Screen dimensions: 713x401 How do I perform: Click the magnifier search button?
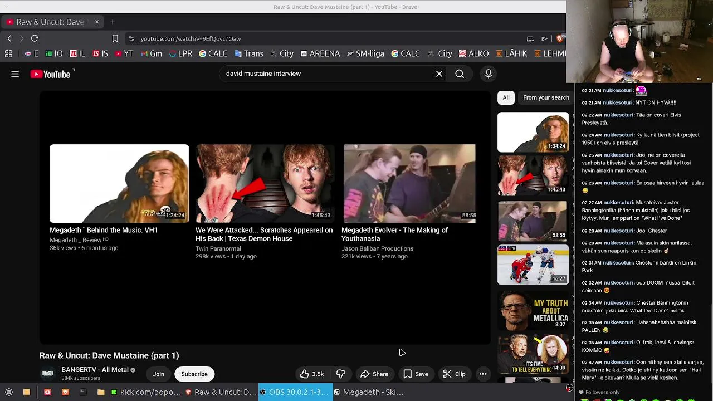click(460, 74)
